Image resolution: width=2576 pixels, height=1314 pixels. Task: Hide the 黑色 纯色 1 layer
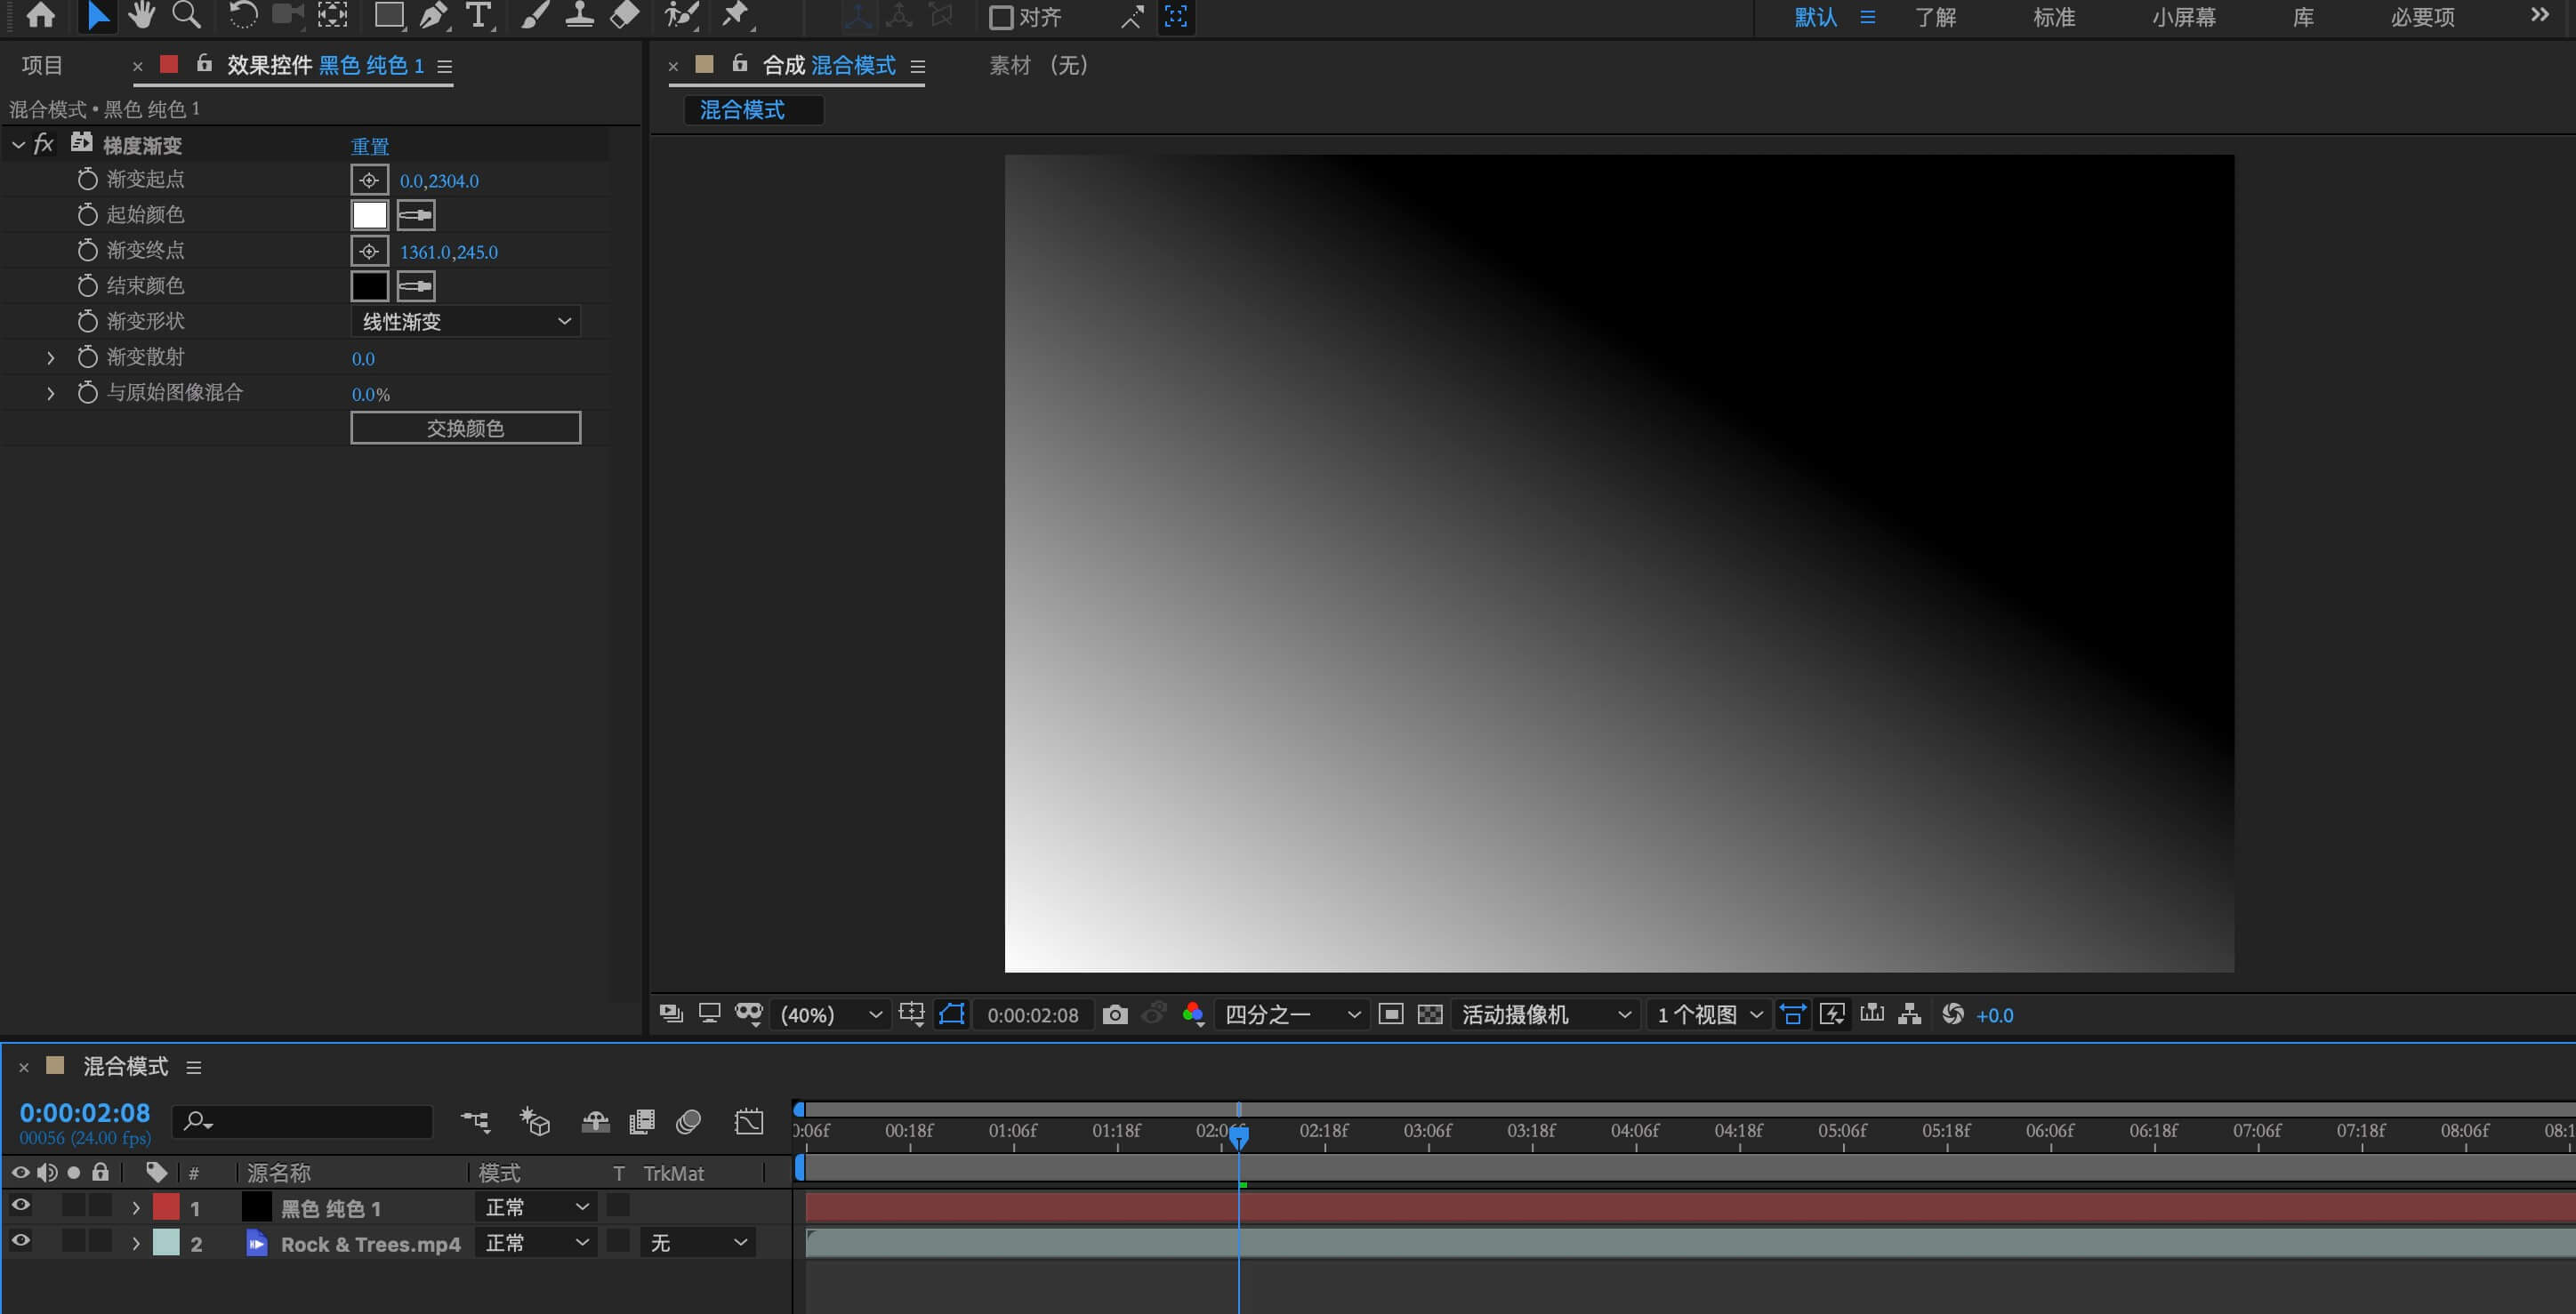tap(20, 1206)
